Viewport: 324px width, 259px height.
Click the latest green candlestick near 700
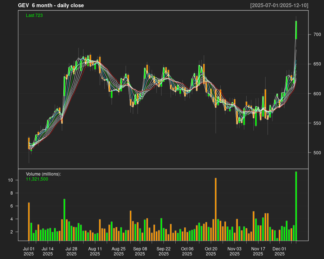[296, 30]
